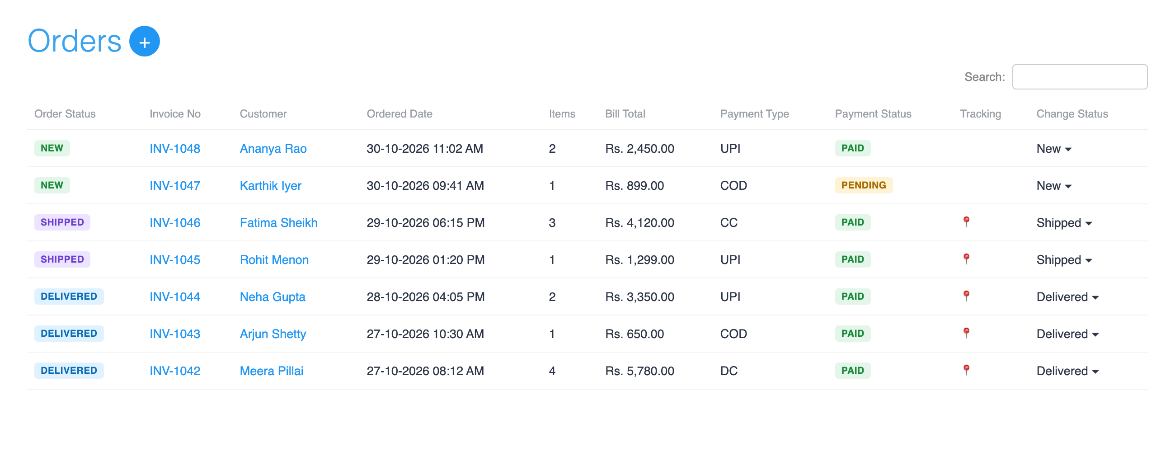This screenshot has height=452, width=1175.
Task: Open invoice INV-1046 link
Action: pyautogui.click(x=175, y=222)
